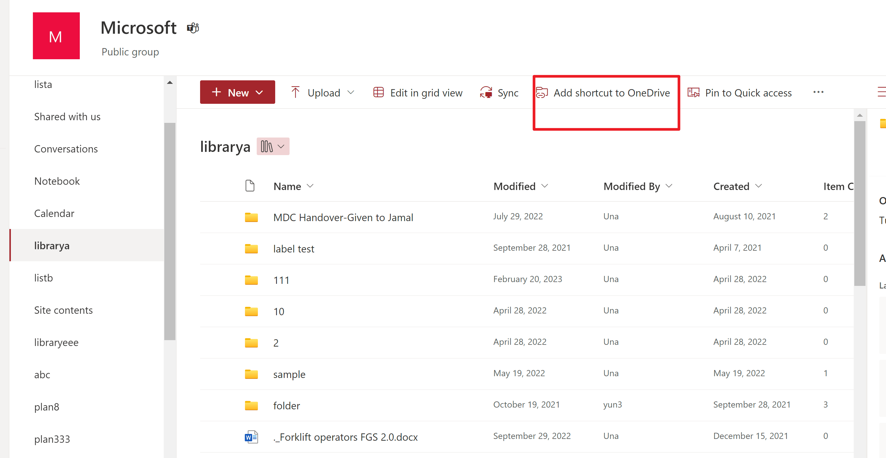Open the Created column dropdown
Image resolution: width=886 pixels, height=458 pixels.
[x=758, y=186]
